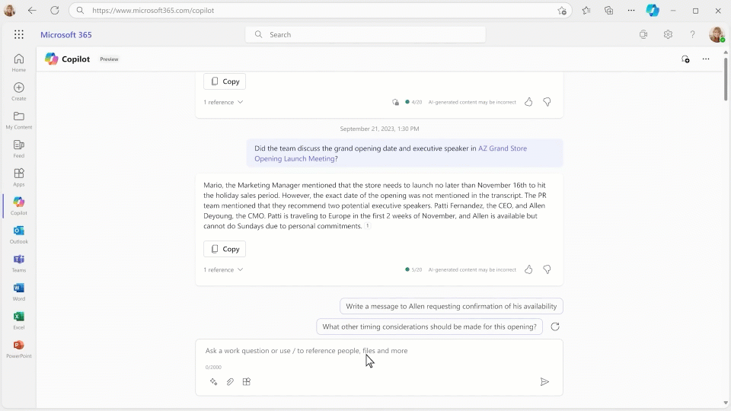This screenshot has width=731, height=411.
Task: Click the vertical scrollbar thumb
Action: point(726,78)
